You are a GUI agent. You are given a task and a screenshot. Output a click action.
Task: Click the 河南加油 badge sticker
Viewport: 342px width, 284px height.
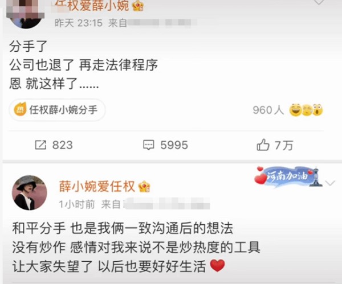coord(288,178)
